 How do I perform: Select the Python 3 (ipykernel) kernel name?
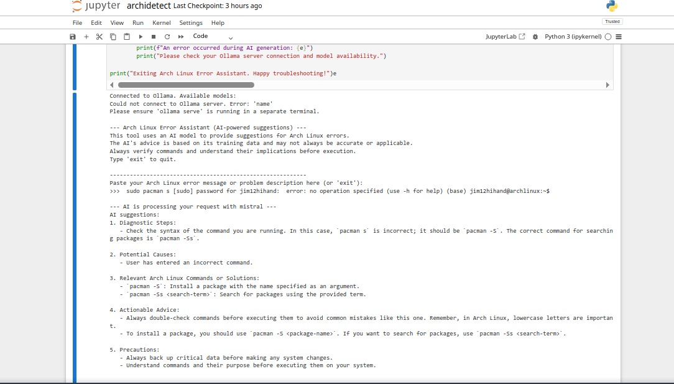point(573,37)
